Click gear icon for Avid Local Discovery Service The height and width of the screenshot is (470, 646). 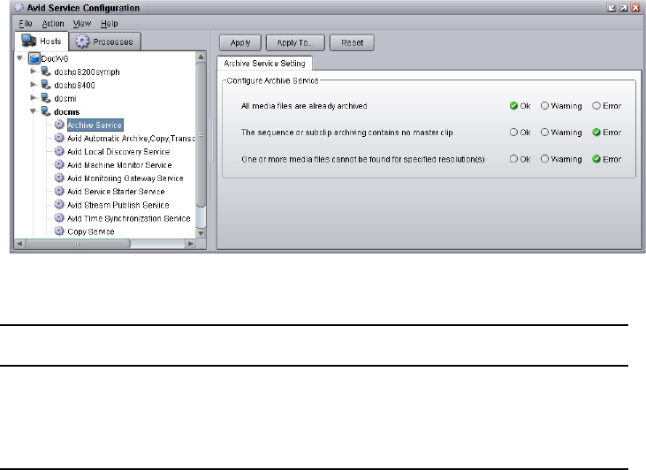(59, 151)
